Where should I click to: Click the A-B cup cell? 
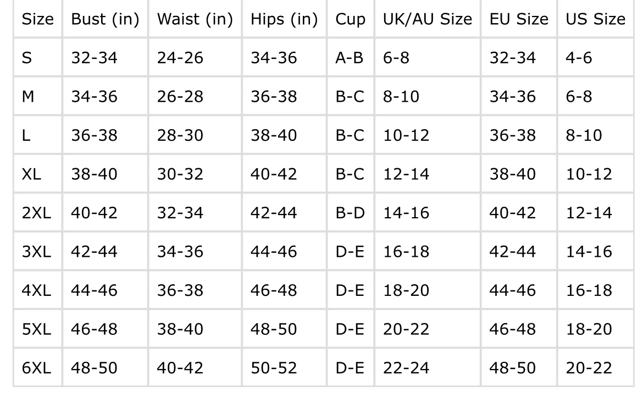(x=350, y=58)
